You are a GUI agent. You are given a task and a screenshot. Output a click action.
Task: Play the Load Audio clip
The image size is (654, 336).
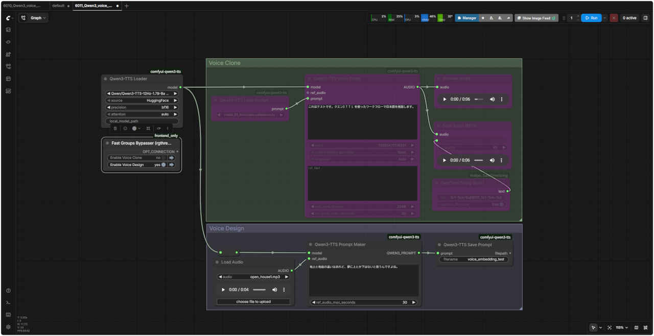(x=223, y=290)
